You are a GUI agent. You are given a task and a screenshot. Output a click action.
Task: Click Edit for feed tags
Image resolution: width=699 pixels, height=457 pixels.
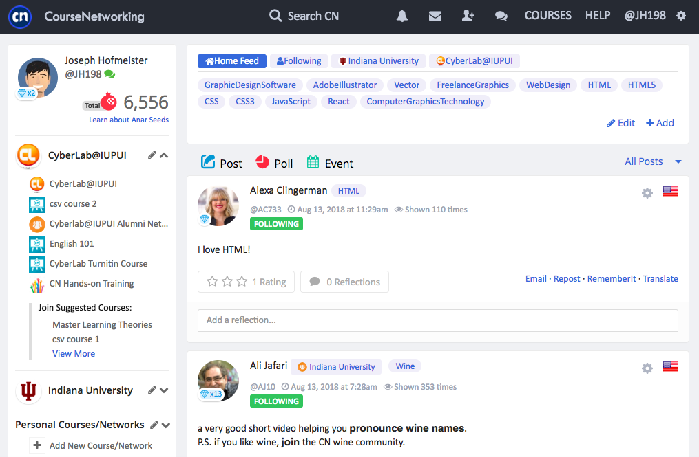coord(621,123)
